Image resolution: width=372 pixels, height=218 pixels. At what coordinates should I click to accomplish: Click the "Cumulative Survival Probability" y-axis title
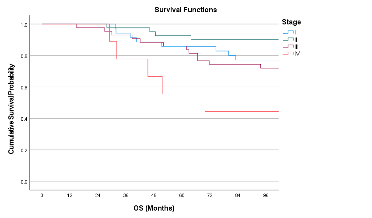point(11,109)
